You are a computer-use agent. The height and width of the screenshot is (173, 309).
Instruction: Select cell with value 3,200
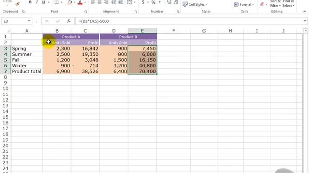tap(114, 65)
